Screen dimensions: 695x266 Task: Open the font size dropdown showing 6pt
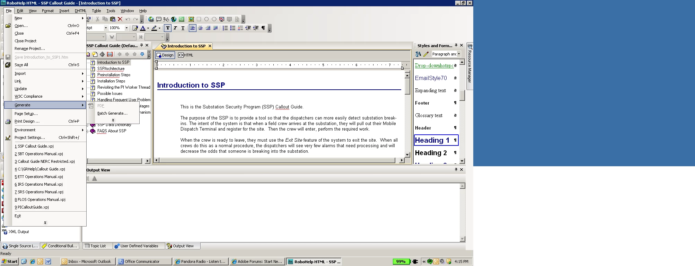(106, 28)
